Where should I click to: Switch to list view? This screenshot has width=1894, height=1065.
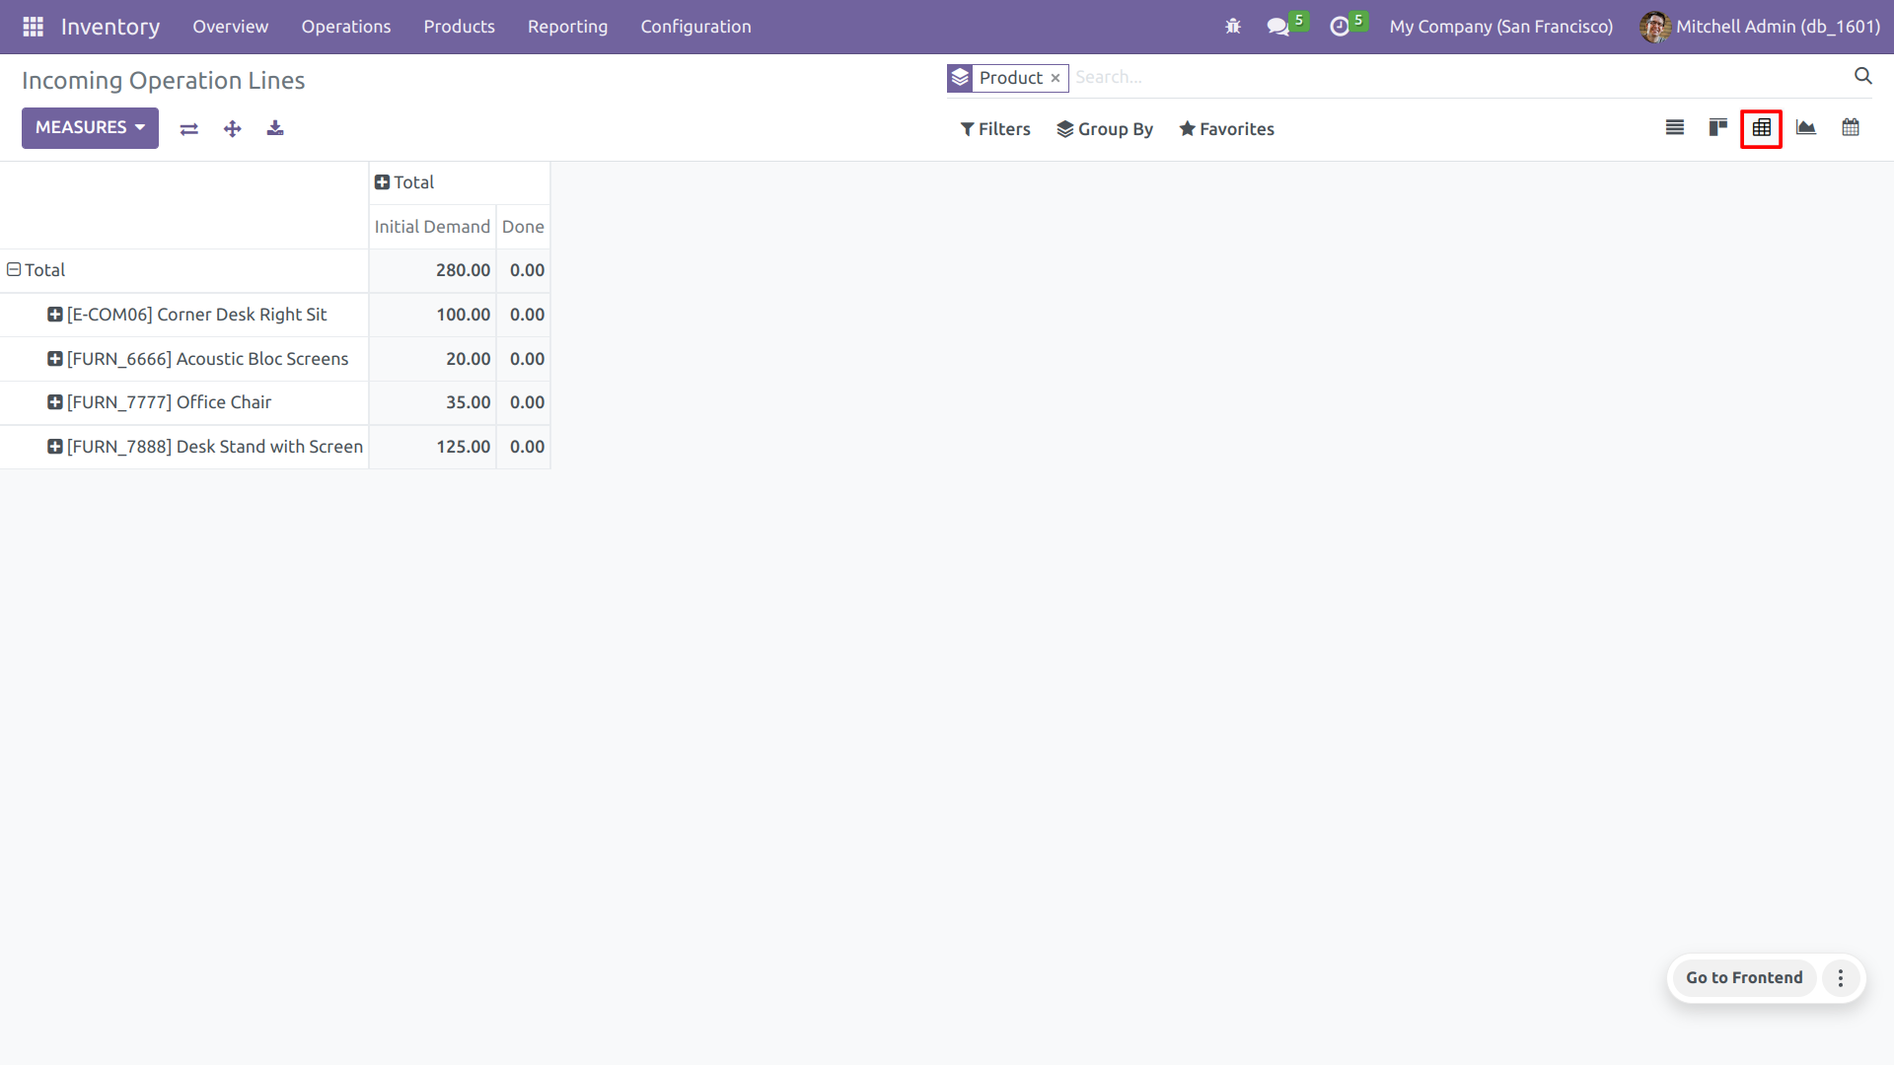point(1674,128)
